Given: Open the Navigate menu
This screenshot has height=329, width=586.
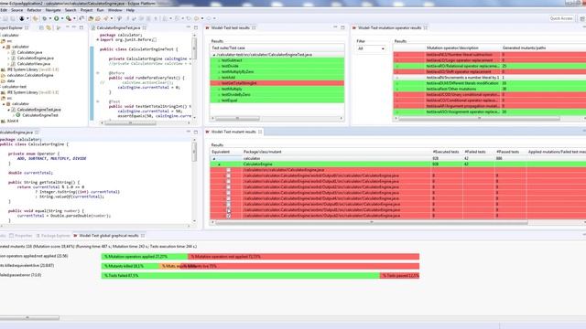Looking at the screenshot, I should pos(53,10).
